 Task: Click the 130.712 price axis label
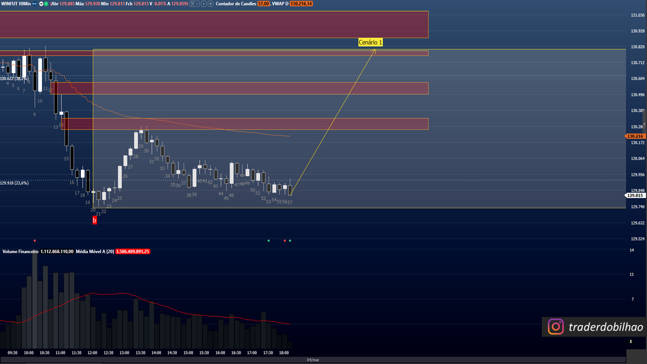point(637,63)
